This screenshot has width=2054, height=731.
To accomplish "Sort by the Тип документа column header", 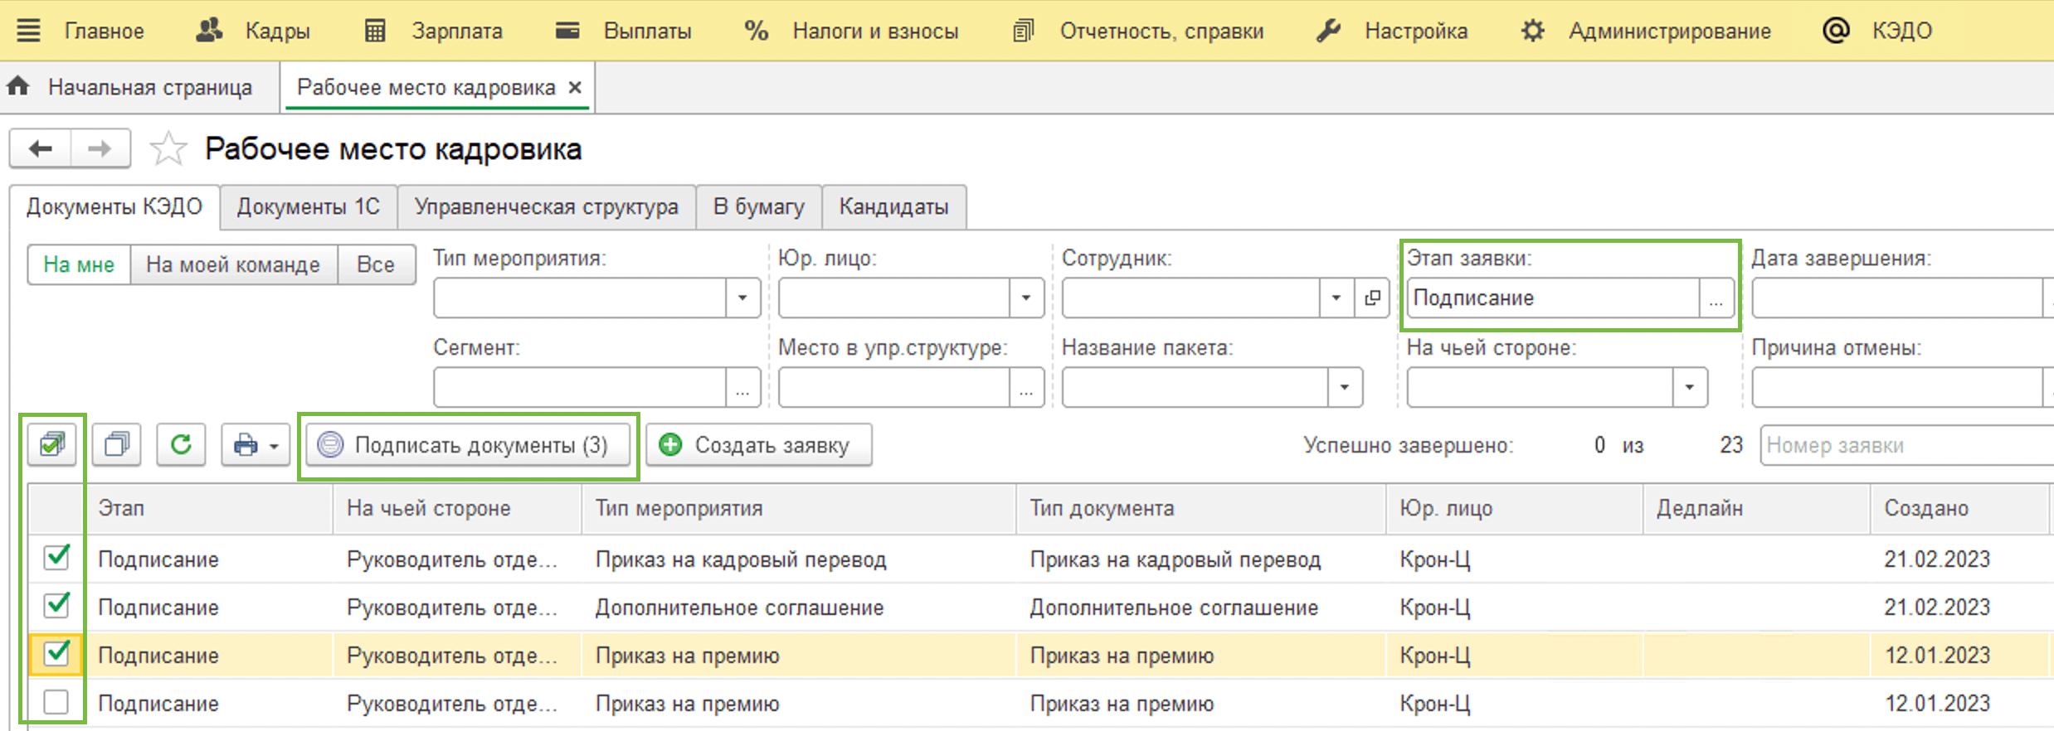I will tap(1201, 508).
